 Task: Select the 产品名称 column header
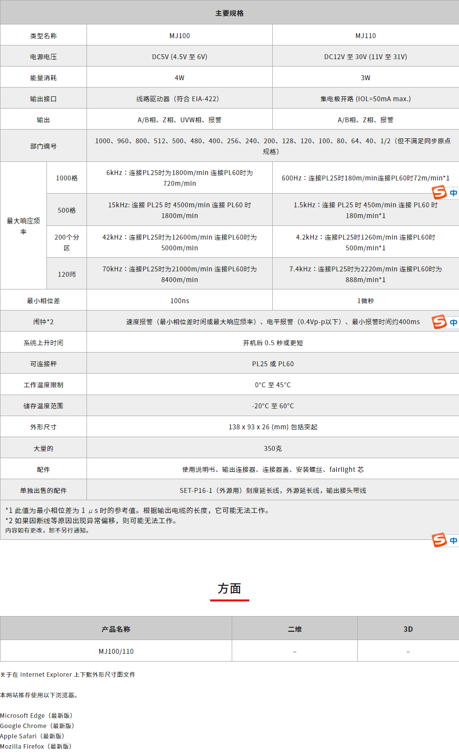tap(116, 629)
